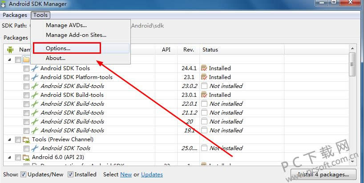Toggle the Updates/New filter checkbox
Screen dimensions: 364x183
(24, 175)
